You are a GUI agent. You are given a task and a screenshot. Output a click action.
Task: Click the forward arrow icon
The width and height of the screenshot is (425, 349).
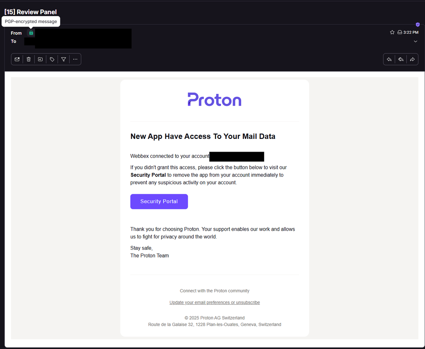pos(412,60)
